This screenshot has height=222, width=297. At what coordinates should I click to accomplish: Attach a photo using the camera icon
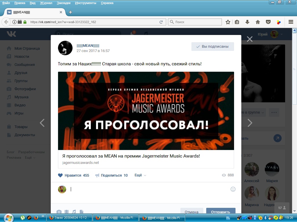pyautogui.click(x=59, y=212)
